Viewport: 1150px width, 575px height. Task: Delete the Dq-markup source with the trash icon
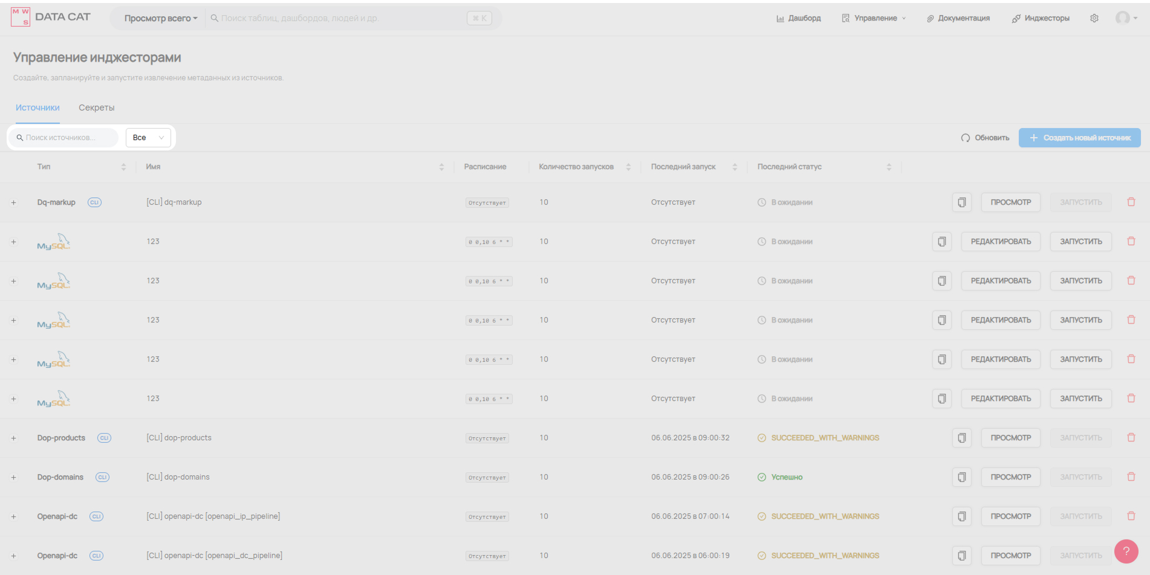[1131, 202]
